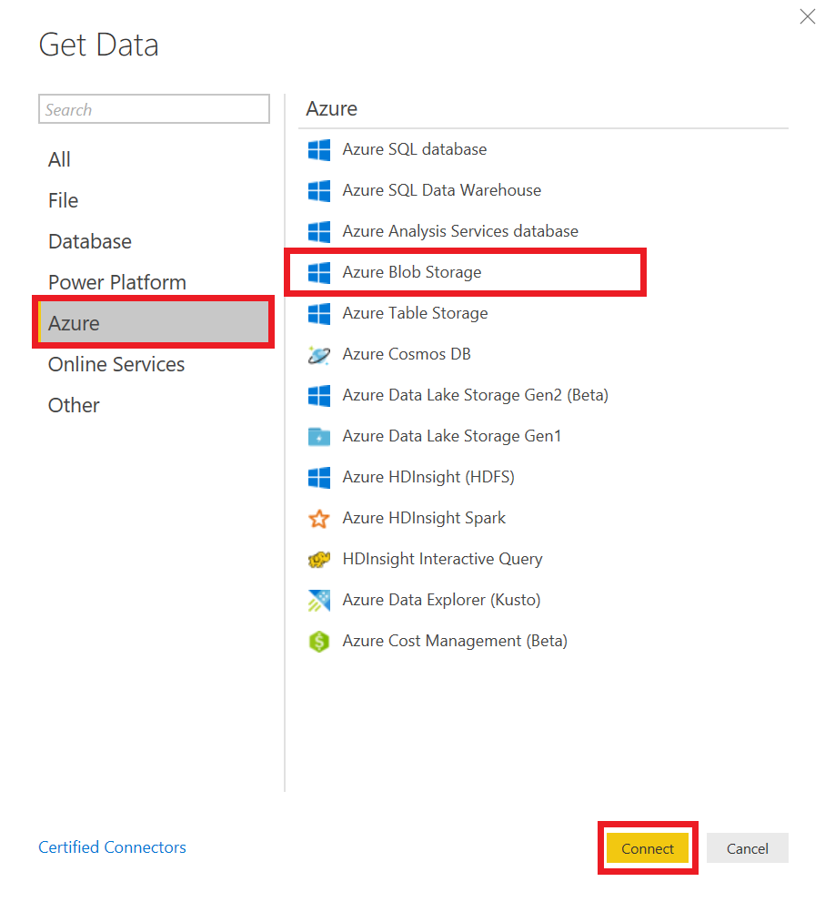Select the Azure Data Explorer (Kusto) icon
Image resolution: width=825 pixels, height=902 pixels.
[319, 601]
